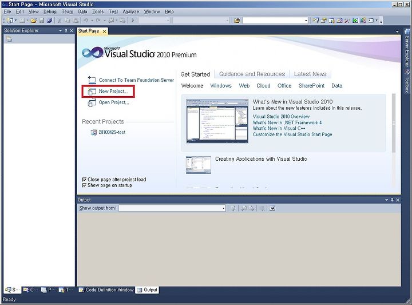This screenshot has height=305, width=412.
Task: Click the Redo toolbar icon
Action: [x=98, y=21]
